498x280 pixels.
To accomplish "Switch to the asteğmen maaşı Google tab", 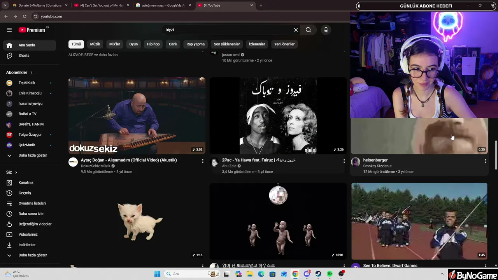I will coord(163,5).
